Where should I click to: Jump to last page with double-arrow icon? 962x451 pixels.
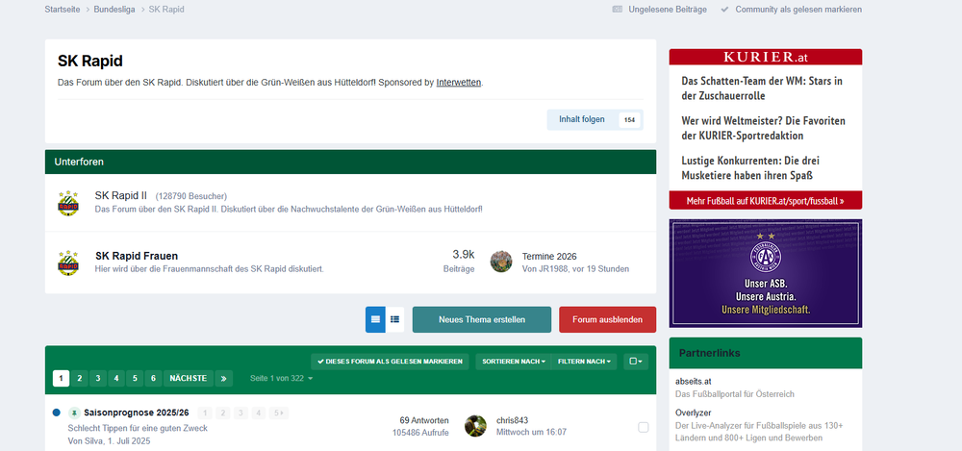(x=224, y=379)
